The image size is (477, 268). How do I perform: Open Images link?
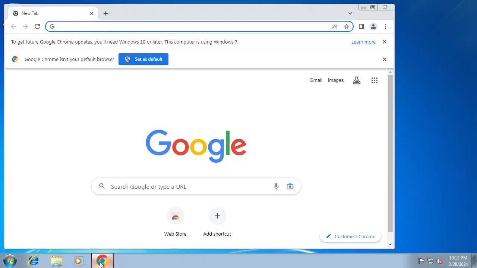[336, 80]
